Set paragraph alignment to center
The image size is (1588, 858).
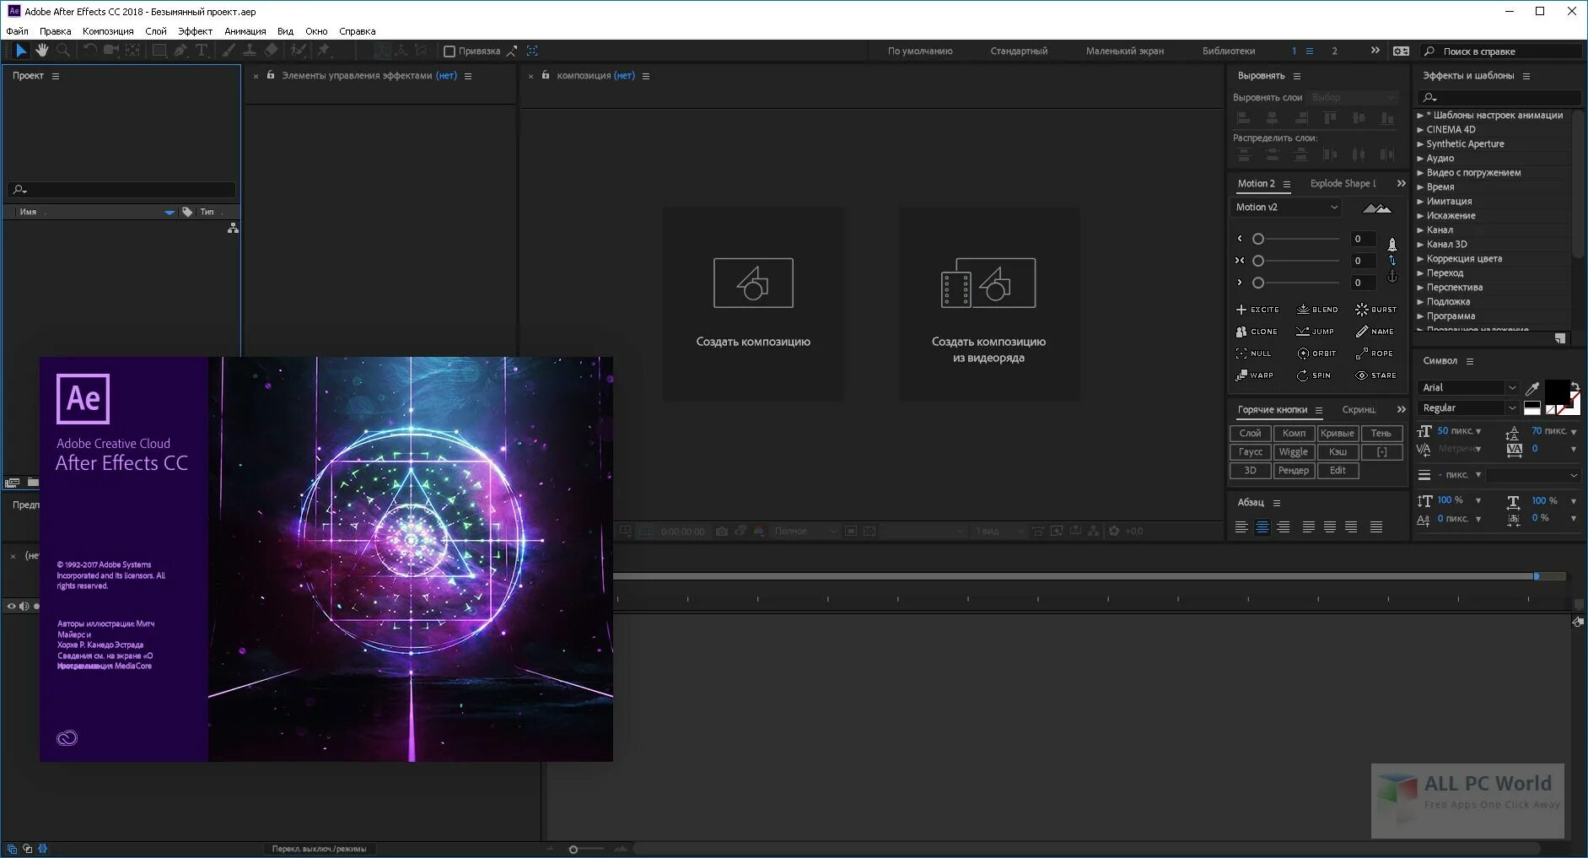pyautogui.click(x=1262, y=527)
